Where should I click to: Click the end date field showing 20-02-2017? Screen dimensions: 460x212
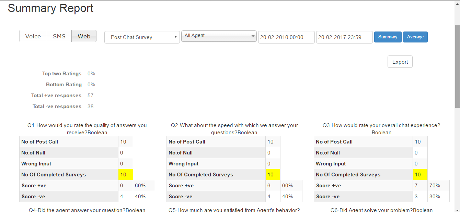click(x=344, y=37)
